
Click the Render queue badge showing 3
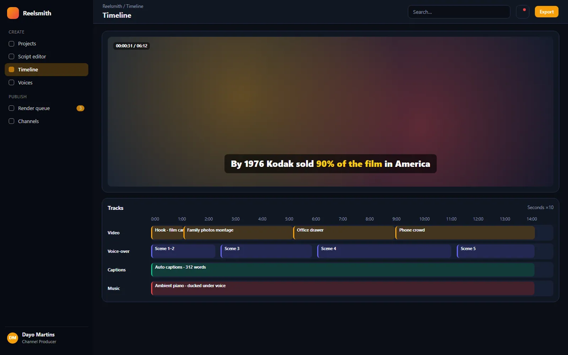(x=81, y=108)
